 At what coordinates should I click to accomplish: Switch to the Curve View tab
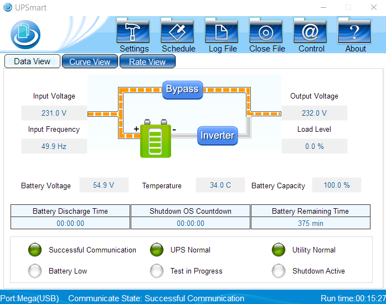click(90, 61)
